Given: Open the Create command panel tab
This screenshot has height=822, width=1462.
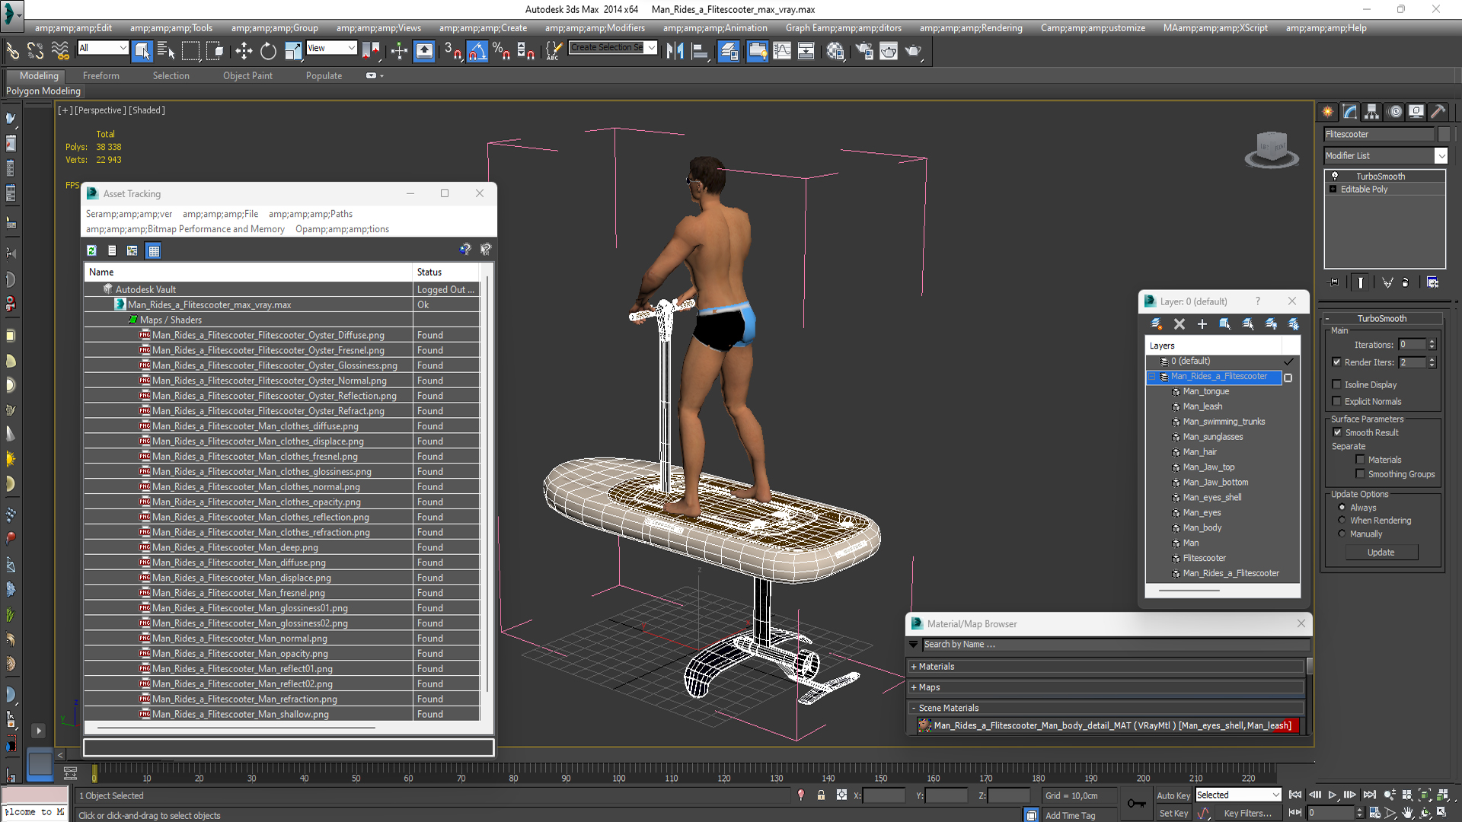Looking at the screenshot, I should tap(1328, 112).
